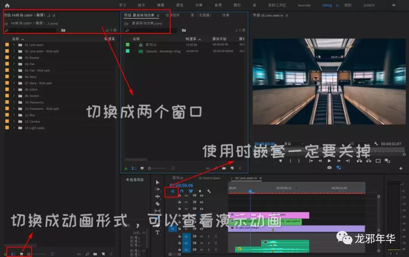
Task: Expand the 08. Glitch bin
Action: coord(14,89)
